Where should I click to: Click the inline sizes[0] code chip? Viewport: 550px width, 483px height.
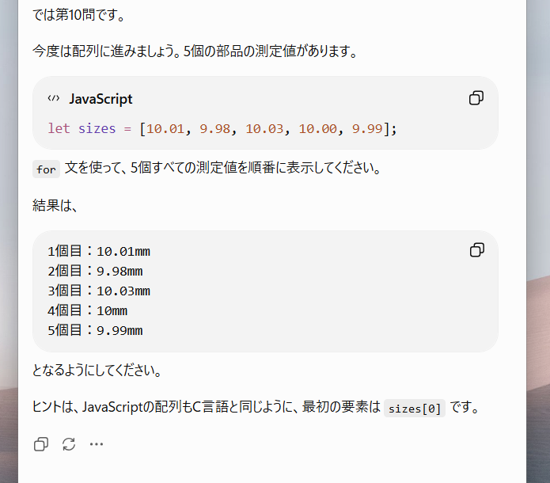click(414, 409)
